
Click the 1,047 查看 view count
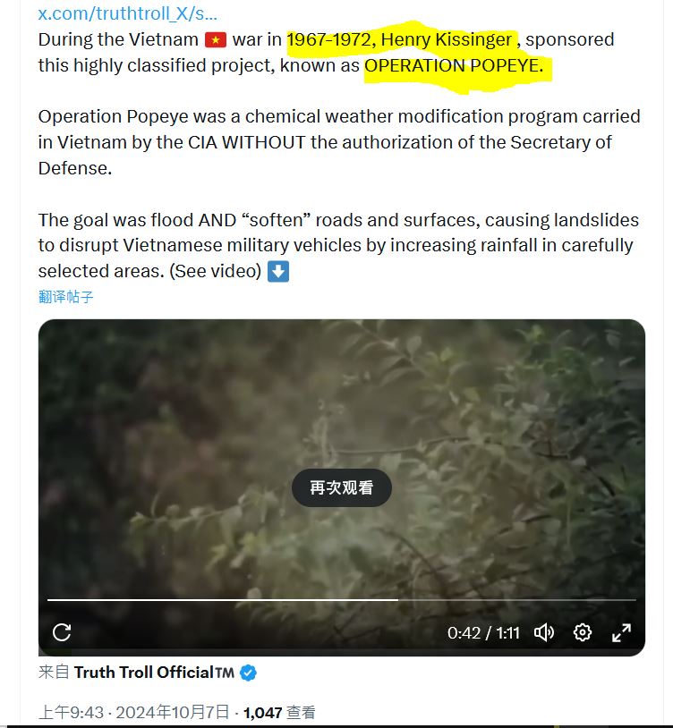pyautogui.click(x=279, y=712)
